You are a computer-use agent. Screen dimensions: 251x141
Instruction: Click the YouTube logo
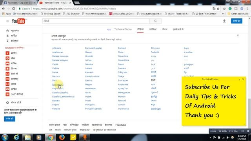point(18,21)
